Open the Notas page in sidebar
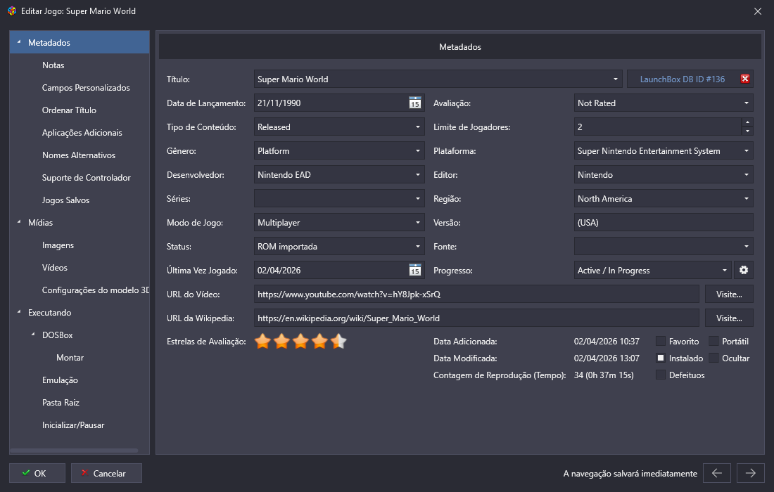Viewport: 774px width, 492px height. click(x=53, y=65)
